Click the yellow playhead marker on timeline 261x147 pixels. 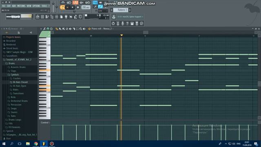(122, 35)
